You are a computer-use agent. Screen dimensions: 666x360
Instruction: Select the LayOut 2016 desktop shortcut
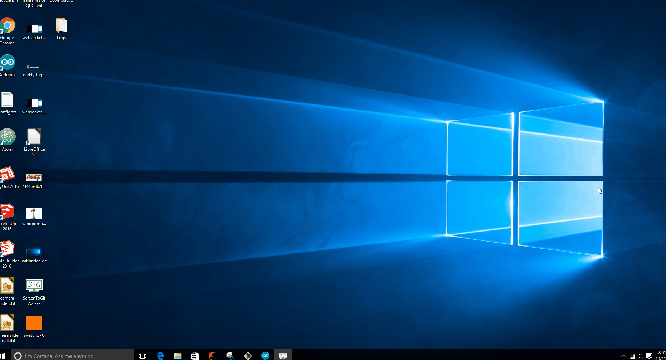pos(9,177)
